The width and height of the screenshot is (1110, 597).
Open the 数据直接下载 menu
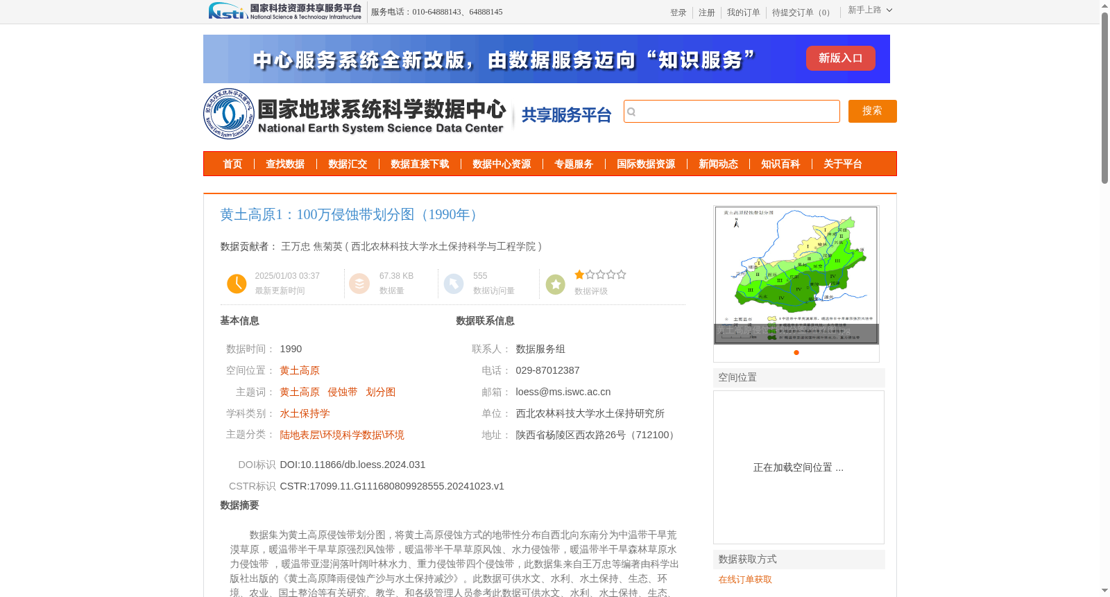click(x=420, y=164)
